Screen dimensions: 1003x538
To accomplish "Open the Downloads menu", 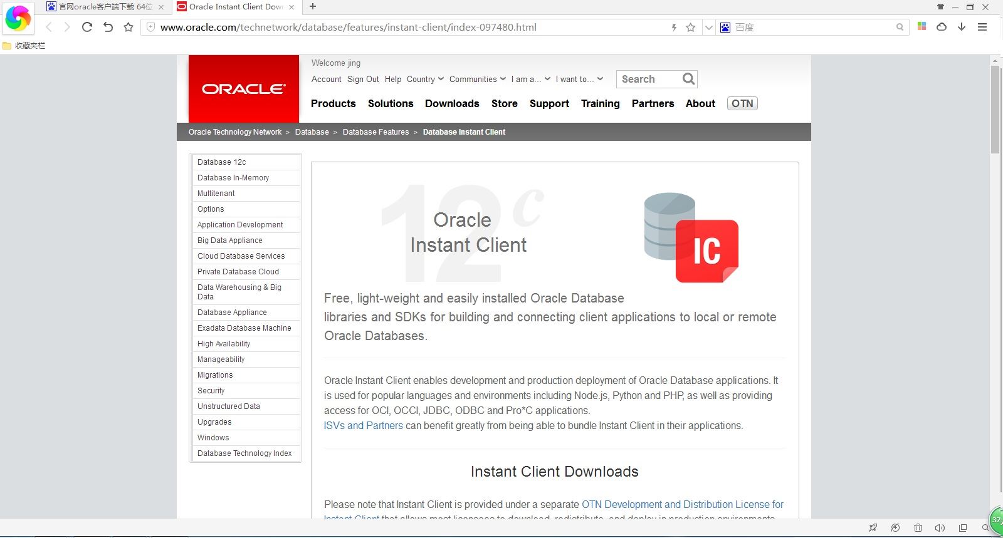I will pyautogui.click(x=452, y=103).
